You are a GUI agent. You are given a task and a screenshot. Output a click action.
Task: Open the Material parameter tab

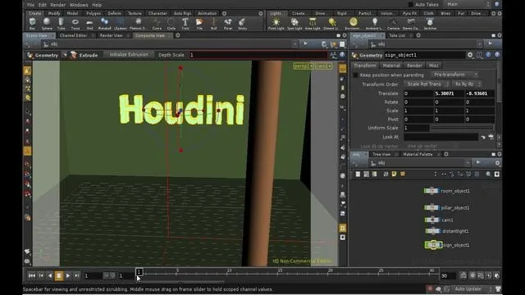(391, 66)
